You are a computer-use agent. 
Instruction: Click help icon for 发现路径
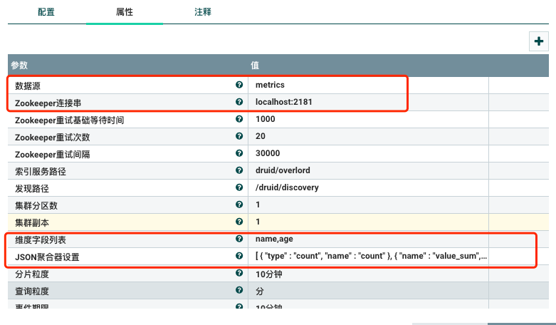coord(239,187)
